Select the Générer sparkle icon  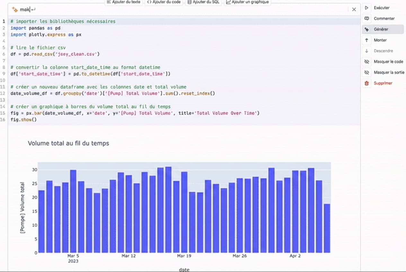(x=366, y=29)
